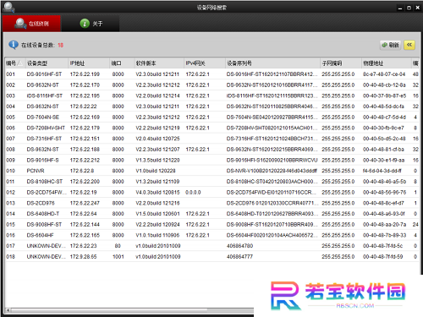Select device DS-7208HV-SHT
This screenshot has height=317, width=423.
pyautogui.click(x=46, y=128)
